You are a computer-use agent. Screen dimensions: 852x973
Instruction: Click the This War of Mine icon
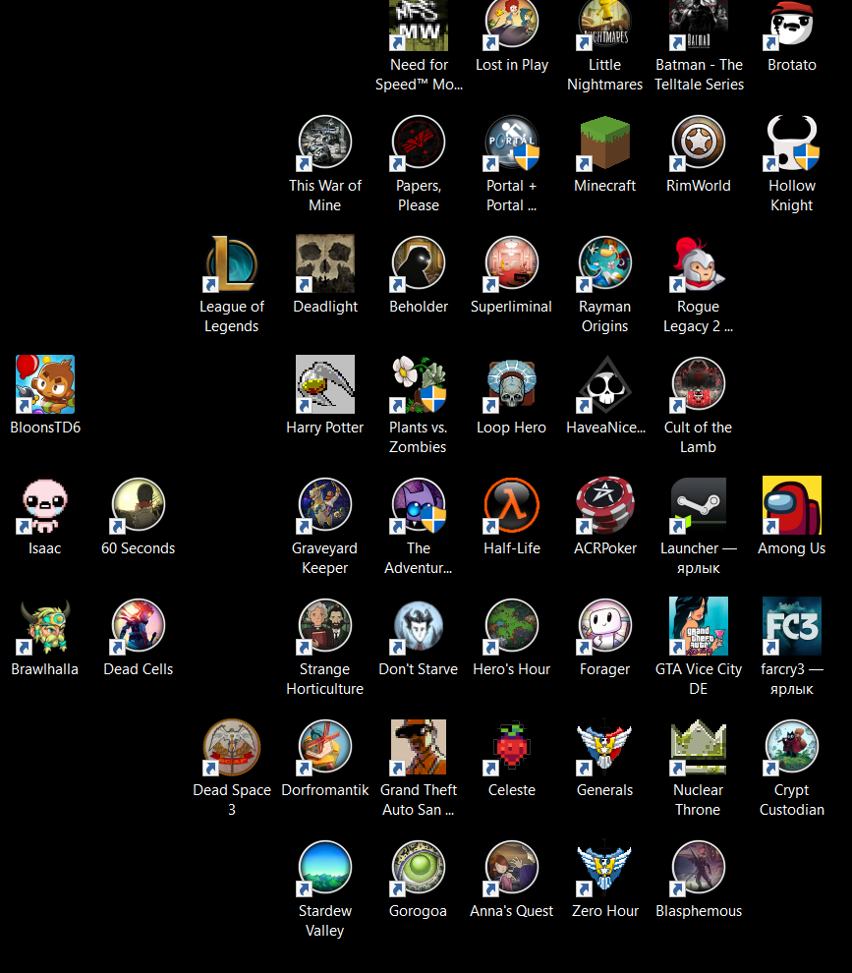tap(325, 143)
